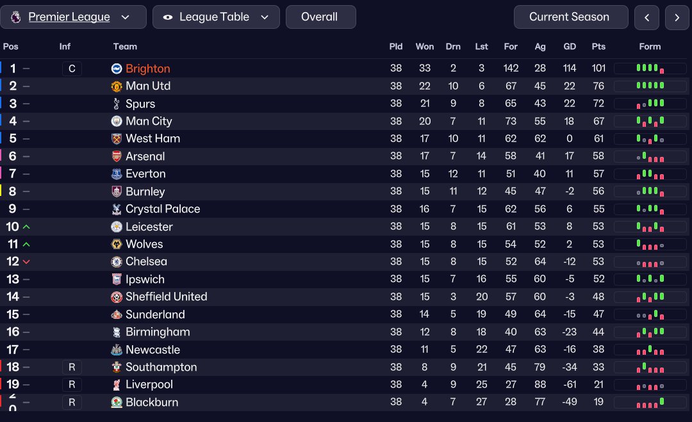This screenshot has width=692, height=422.
Task: Click the Brighton club badge icon
Action: [117, 69]
